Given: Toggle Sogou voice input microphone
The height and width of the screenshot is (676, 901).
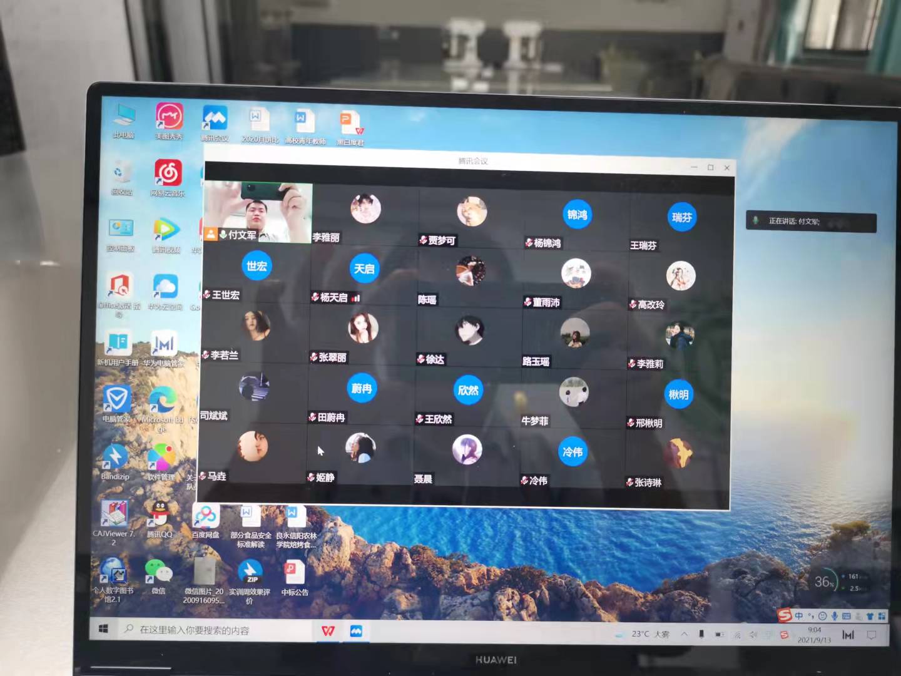Looking at the screenshot, I should (834, 616).
